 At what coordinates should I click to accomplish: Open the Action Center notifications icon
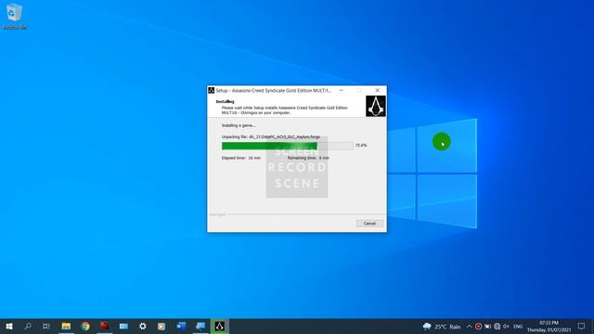582,327
